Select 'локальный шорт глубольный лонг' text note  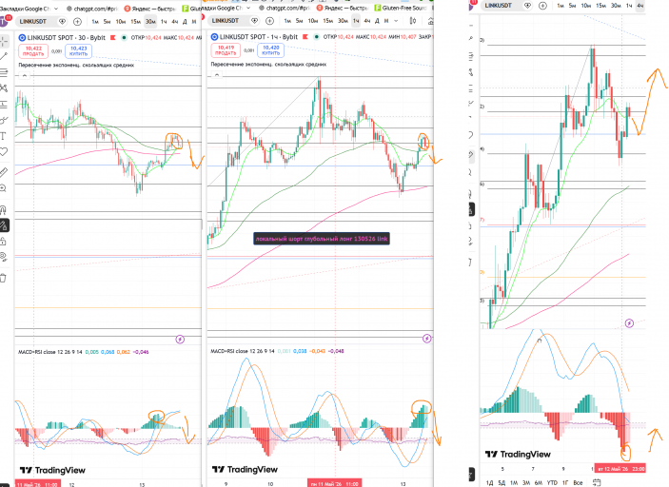tap(322, 239)
